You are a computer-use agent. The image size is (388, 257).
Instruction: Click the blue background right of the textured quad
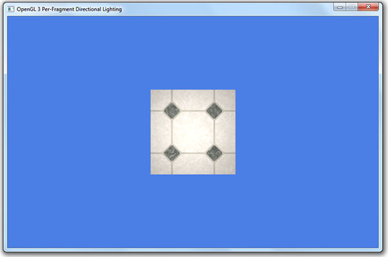pyautogui.click(x=307, y=132)
